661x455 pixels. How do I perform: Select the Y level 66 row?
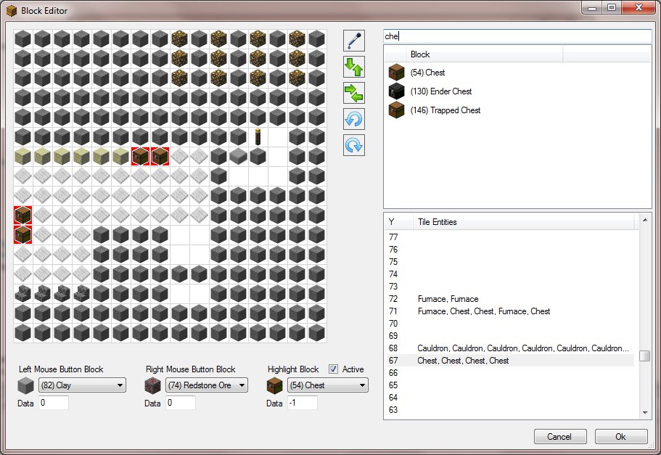(x=510, y=373)
